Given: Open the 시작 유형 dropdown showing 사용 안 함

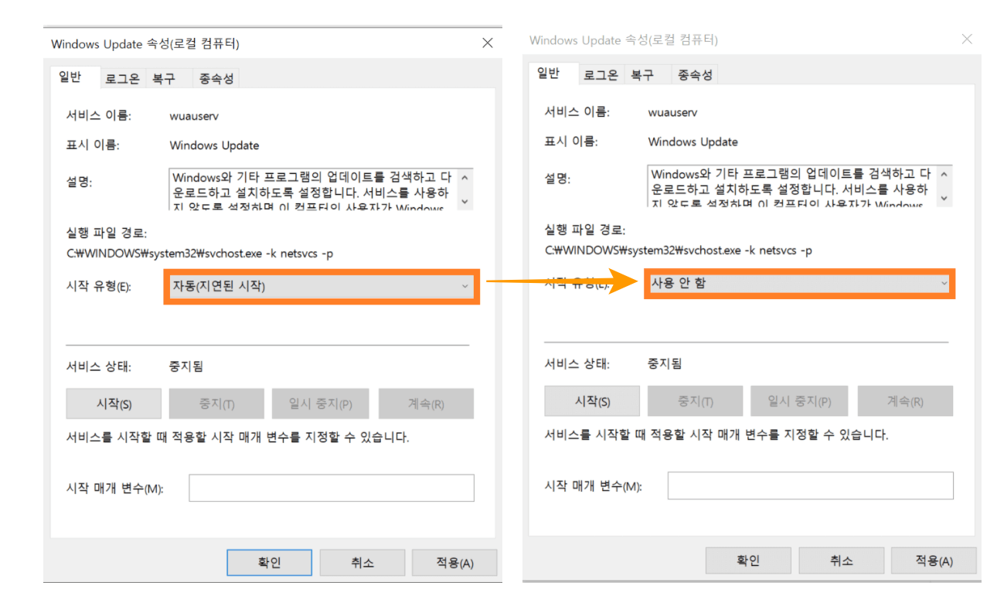Looking at the screenshot, I should [800, 284].
